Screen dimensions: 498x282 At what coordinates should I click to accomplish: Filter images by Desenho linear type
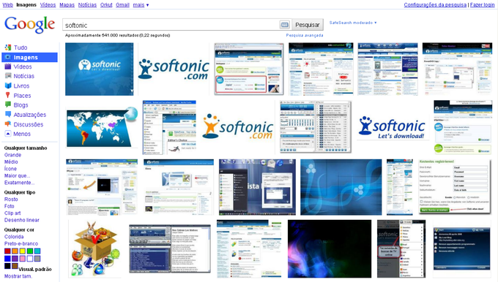pyautogui.click(x=22, y=220)
